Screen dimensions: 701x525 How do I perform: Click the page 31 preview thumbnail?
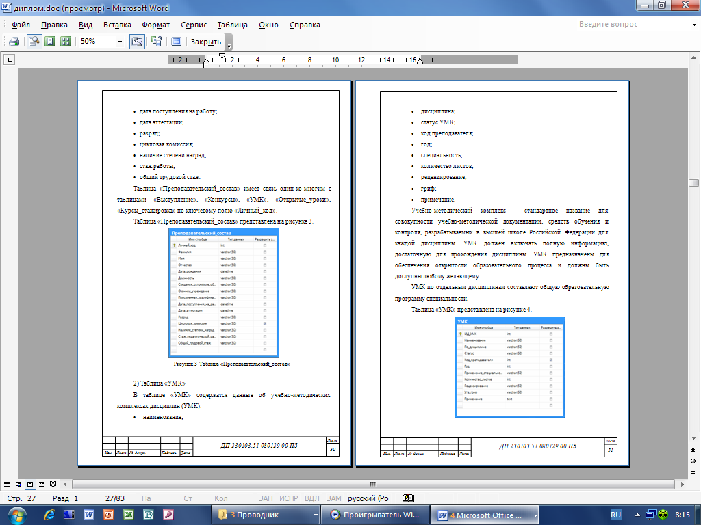(x=492, y=273)
